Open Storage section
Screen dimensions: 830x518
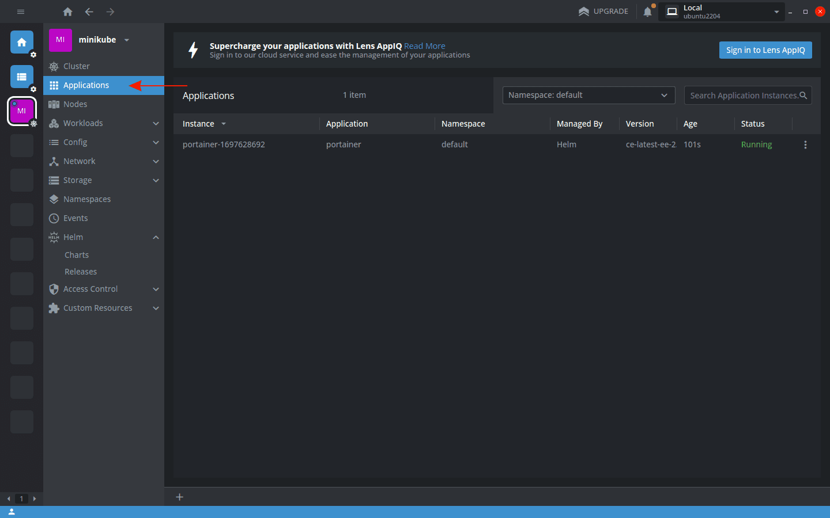[104, 180]
